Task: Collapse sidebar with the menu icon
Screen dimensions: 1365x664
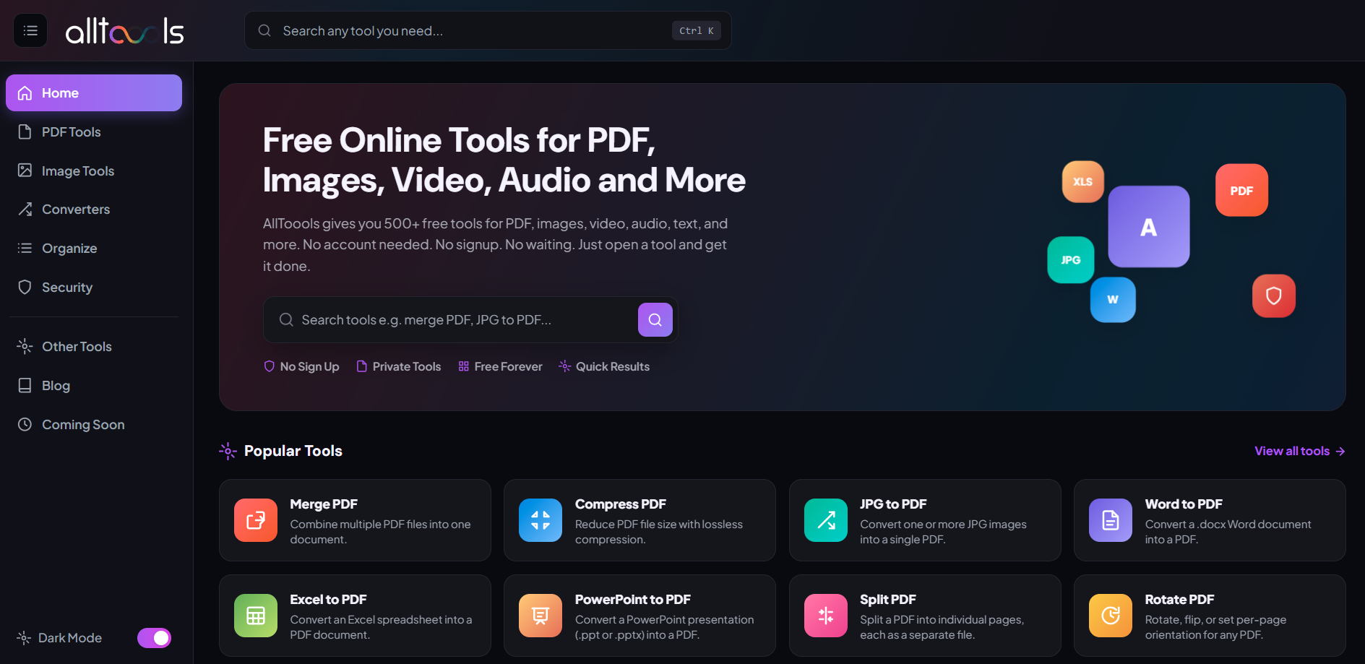Action: [30, 30]
